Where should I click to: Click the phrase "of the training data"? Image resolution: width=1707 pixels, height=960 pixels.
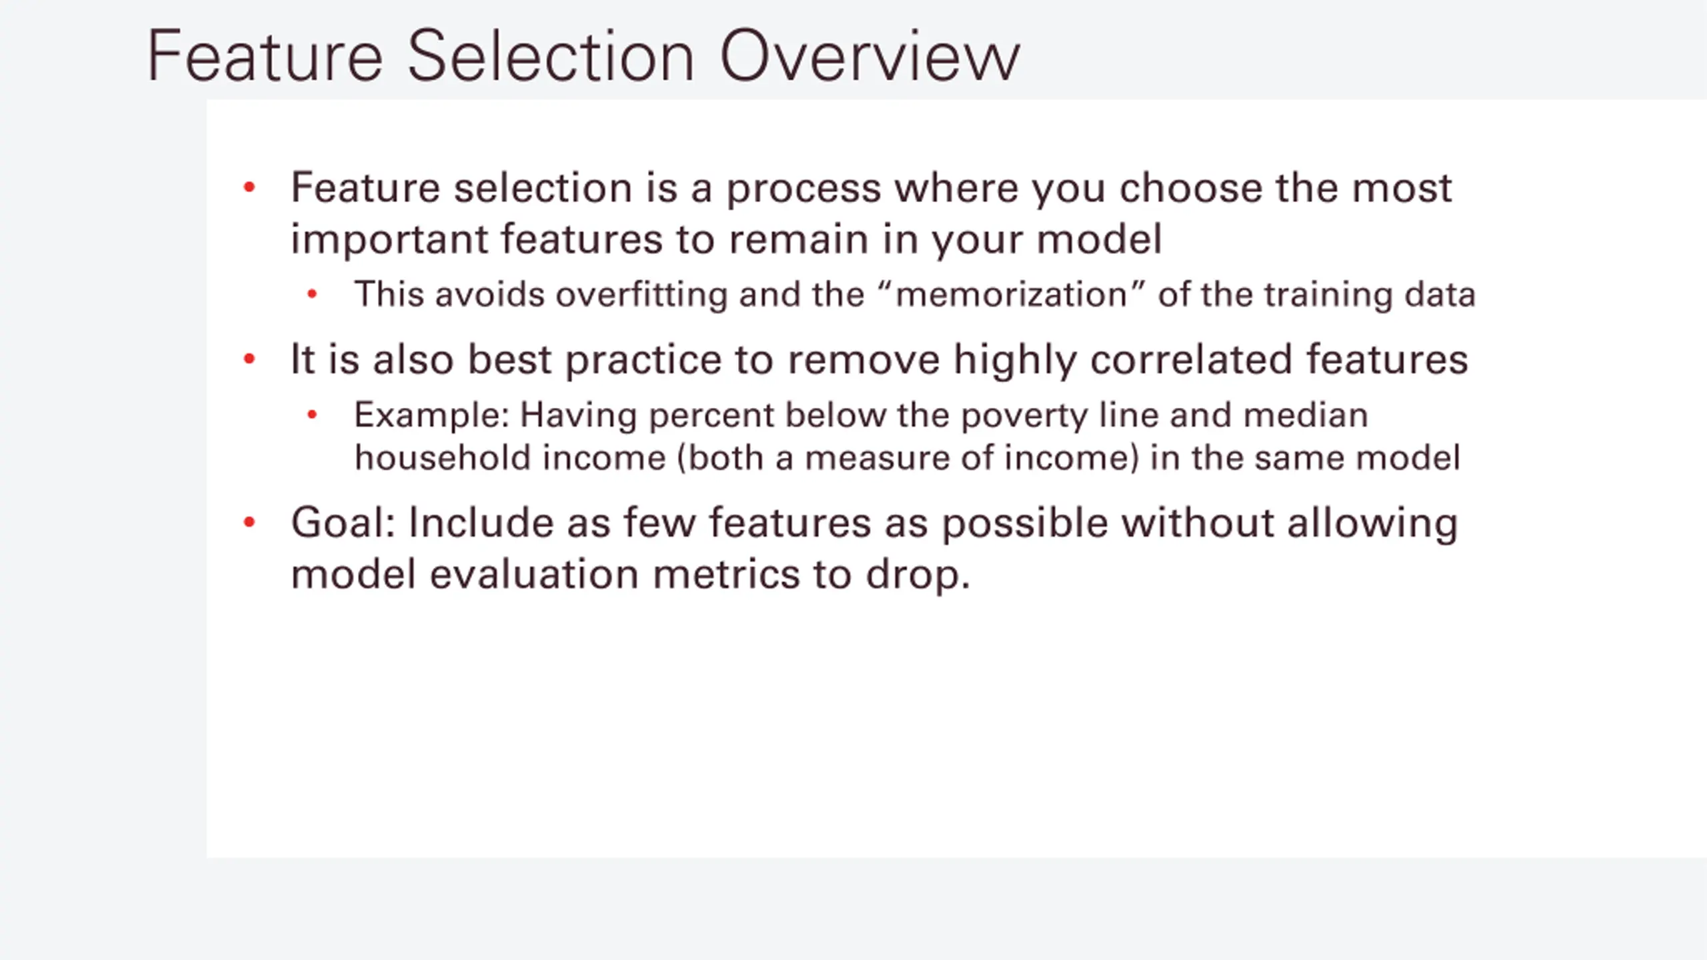coord(1316,295)
